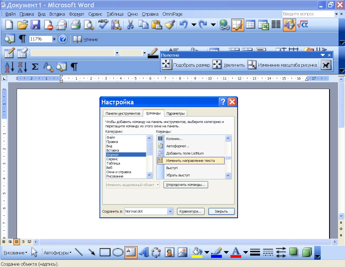Insert a picture from file icon

point(182,252)
